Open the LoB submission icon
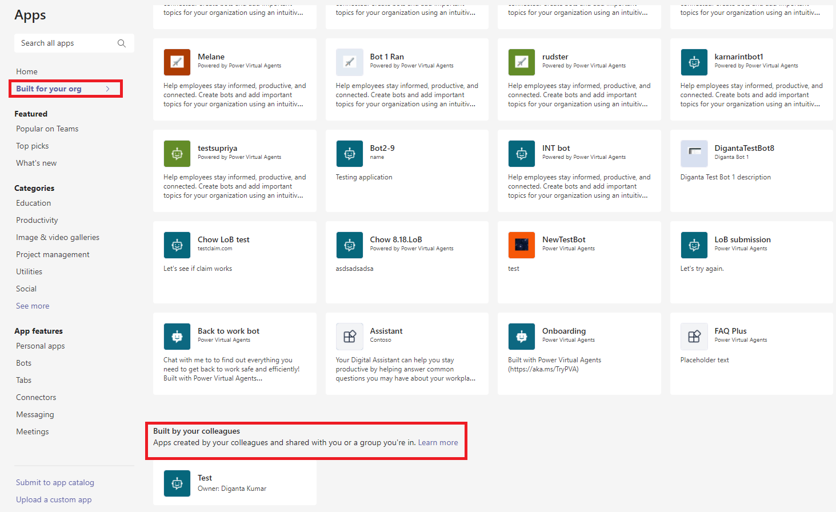The image size is (836, 512). point(694,245)
